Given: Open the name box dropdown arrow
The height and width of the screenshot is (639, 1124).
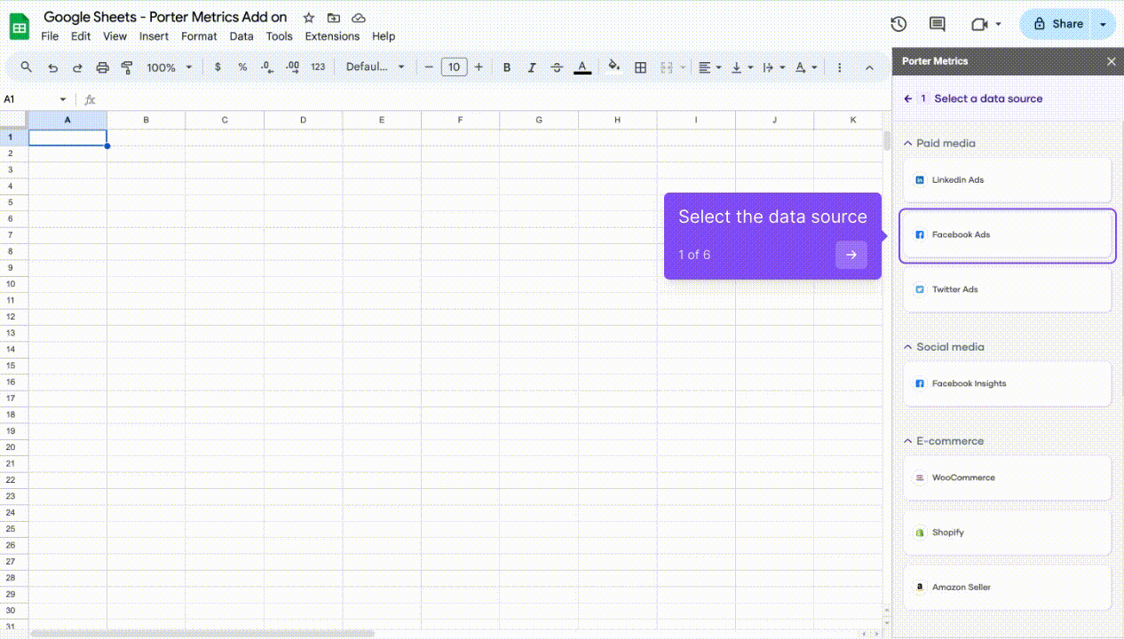Looking at the screenshot, I should coord(62,99).
